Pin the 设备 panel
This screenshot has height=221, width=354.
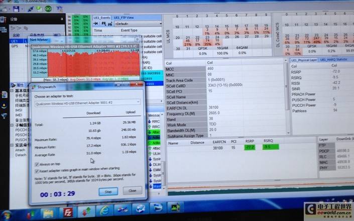click(62, 19)
